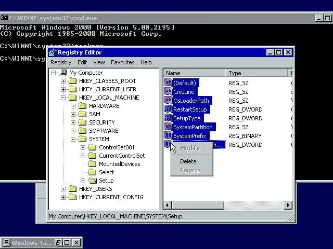Screen dimensions: 333x249
Task: Click the HKEY_CURRENT_CONFIG folder icon
Action: tap(73, 197)
